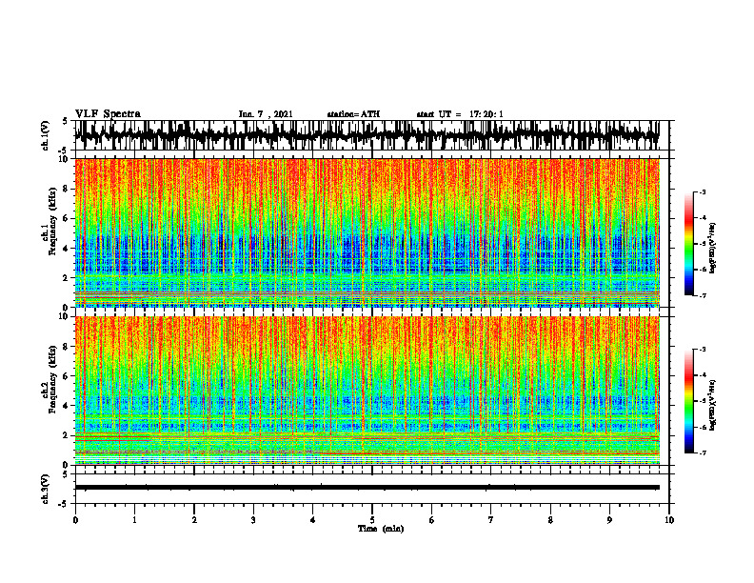
Task: Click the time axis tick label "10"
Action: (x=669, y=520)
